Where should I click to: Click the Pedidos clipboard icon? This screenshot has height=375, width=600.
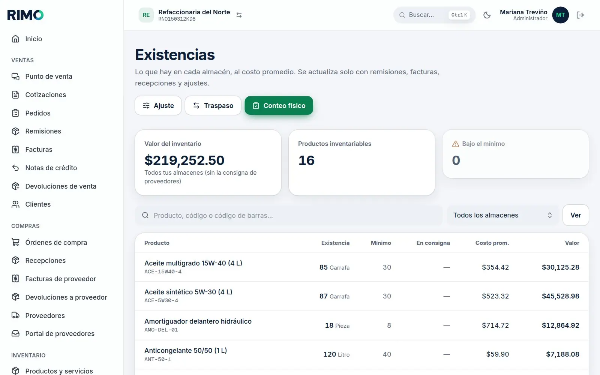15,113
